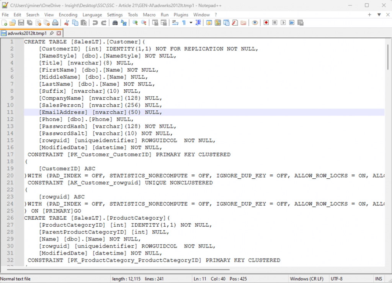The width and height of the screenshot is (392, 283).
Task: Click Windows (CR LF) line-ending selector
Action: coord(307,279)
